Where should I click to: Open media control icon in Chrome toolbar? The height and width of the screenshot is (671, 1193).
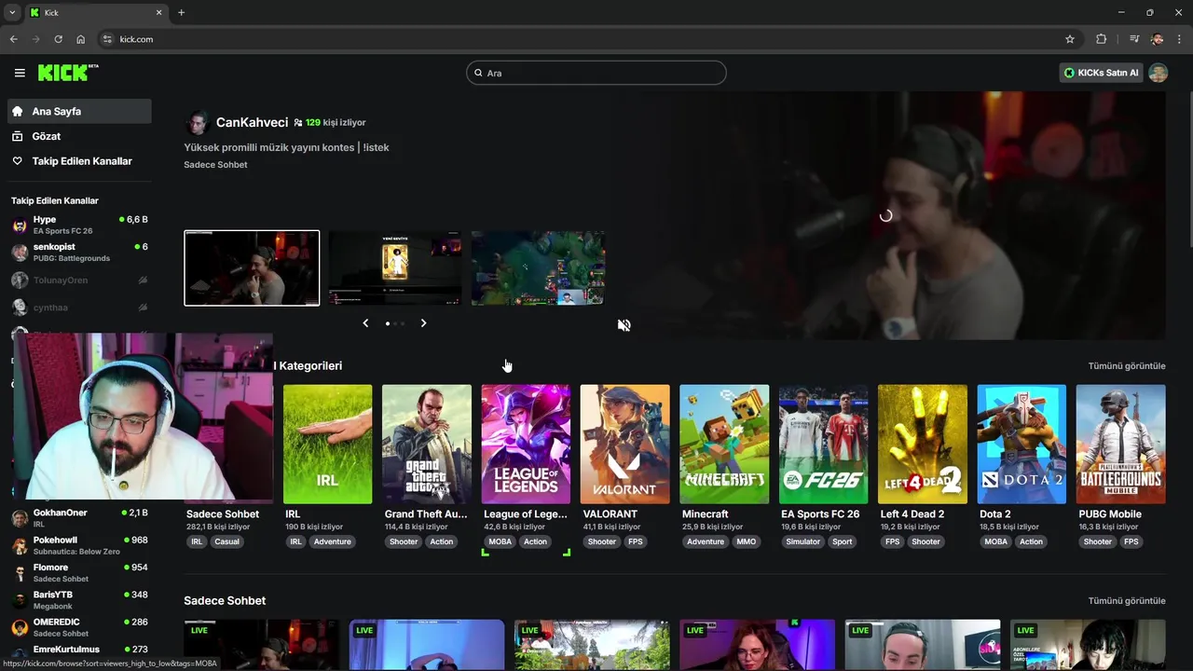tap(1133, 39)
